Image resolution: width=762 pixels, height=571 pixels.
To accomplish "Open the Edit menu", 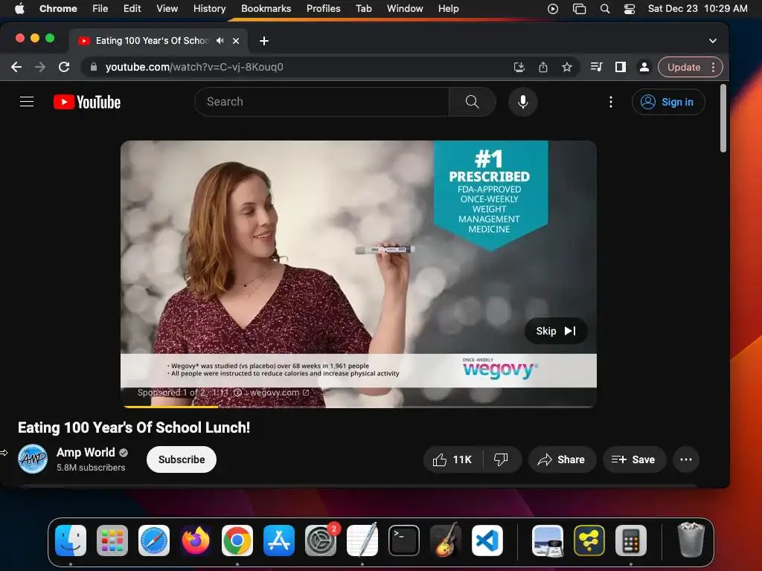I will pos(132,8).
